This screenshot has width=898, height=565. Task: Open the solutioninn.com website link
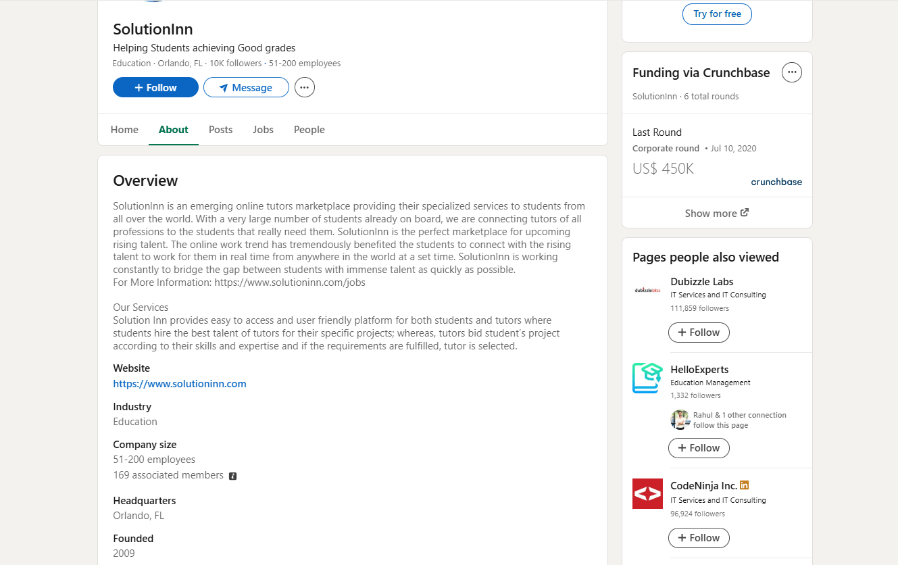180,384
